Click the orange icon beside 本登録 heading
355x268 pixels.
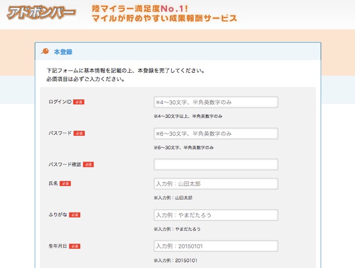pyautogui.click(x=45, y=52)
